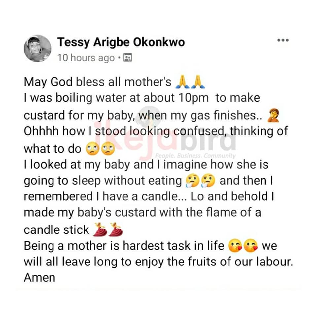The image size is (317, 317).
Task: Click the second praying hands emoji
Action: pyautogui.click(x=198, y=82)
